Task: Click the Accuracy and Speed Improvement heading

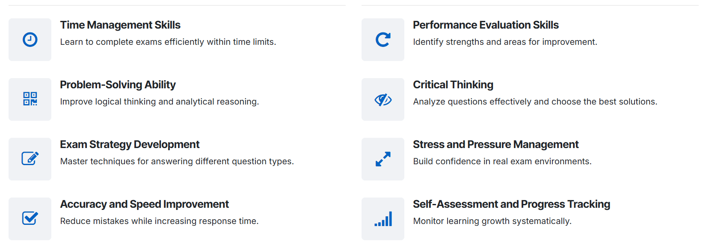Action: [144, 204]
